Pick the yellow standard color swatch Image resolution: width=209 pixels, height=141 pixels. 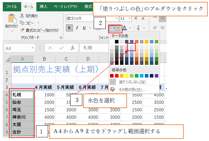coord(127,75)
